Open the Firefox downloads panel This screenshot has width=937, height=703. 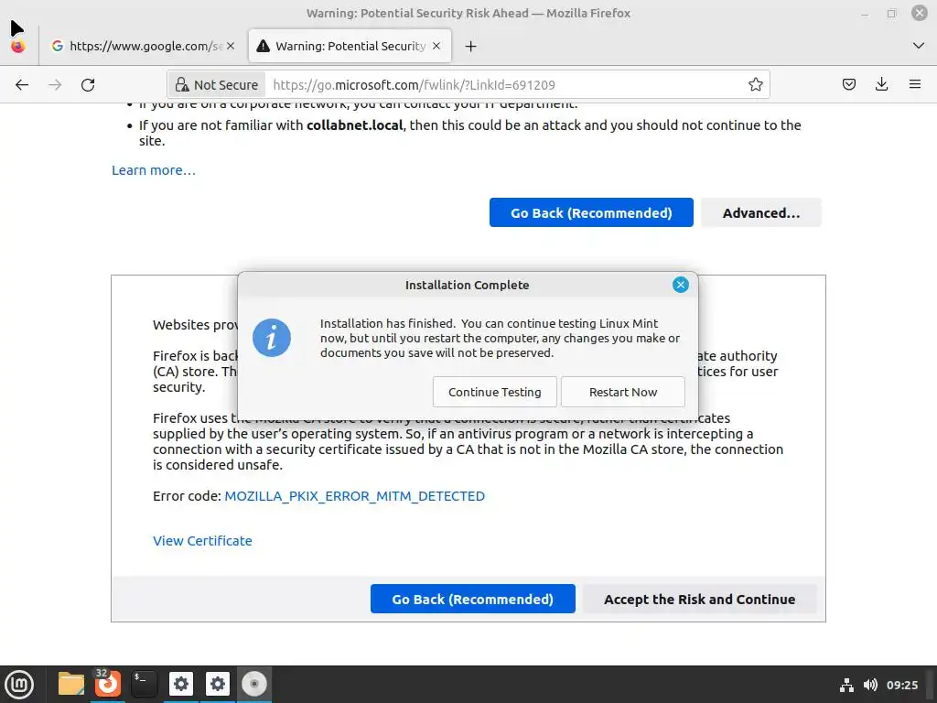tap(881, 84)
